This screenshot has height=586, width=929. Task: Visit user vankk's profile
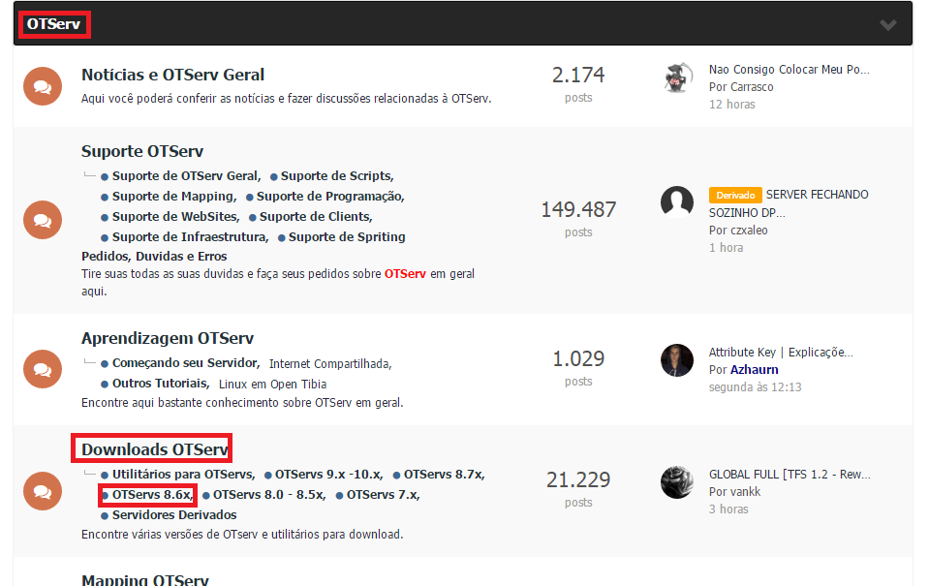pos(746,492)
